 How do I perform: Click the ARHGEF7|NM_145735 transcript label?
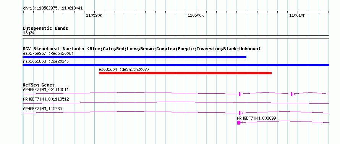coord(42,109)
